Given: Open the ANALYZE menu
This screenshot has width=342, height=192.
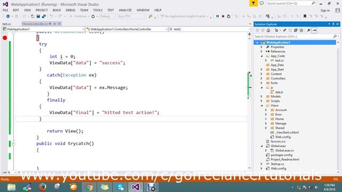Looking at the screenshot, I should tap(125, 10).
